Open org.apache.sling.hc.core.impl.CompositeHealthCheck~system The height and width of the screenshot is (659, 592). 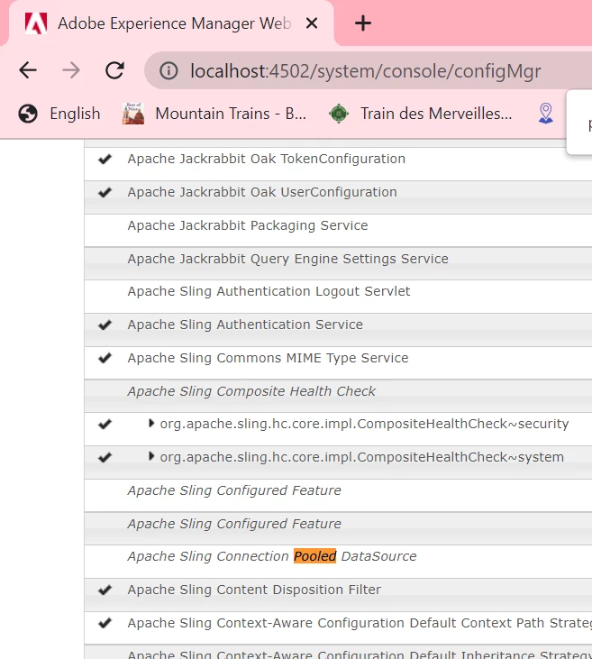tap(361, 457)
